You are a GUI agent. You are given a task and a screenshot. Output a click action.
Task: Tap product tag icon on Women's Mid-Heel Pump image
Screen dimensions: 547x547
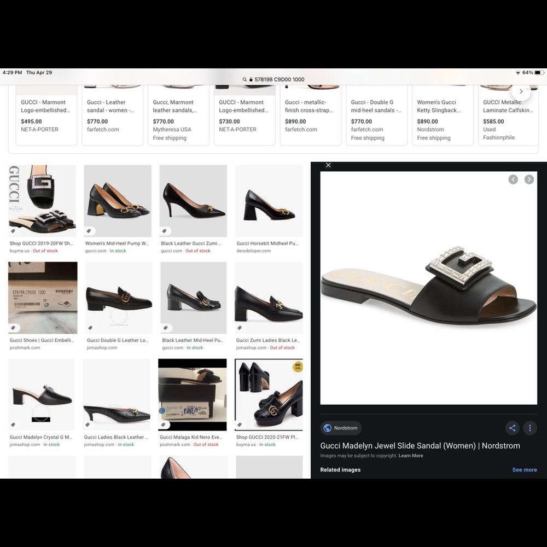tap(89, 231)
